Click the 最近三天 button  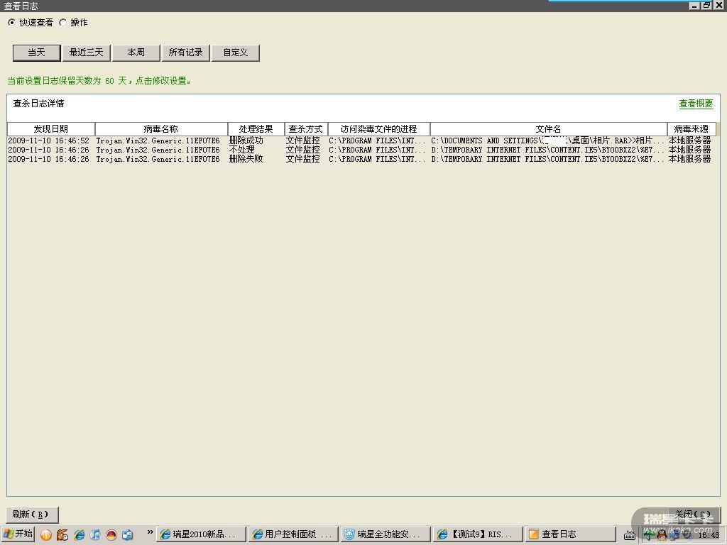coord(86,53)
